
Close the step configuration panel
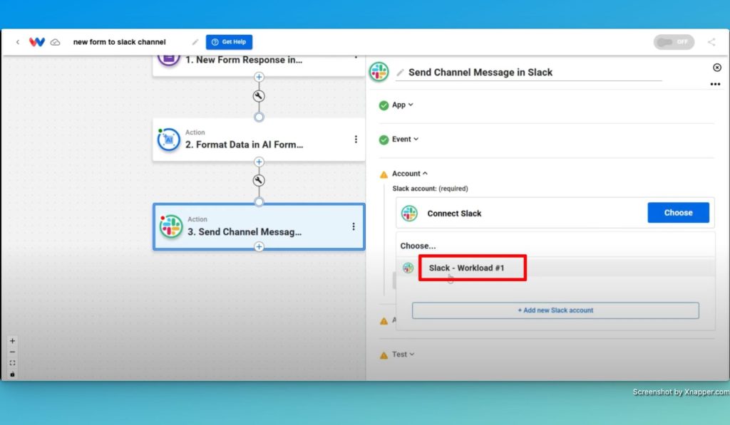coord(717,68)
